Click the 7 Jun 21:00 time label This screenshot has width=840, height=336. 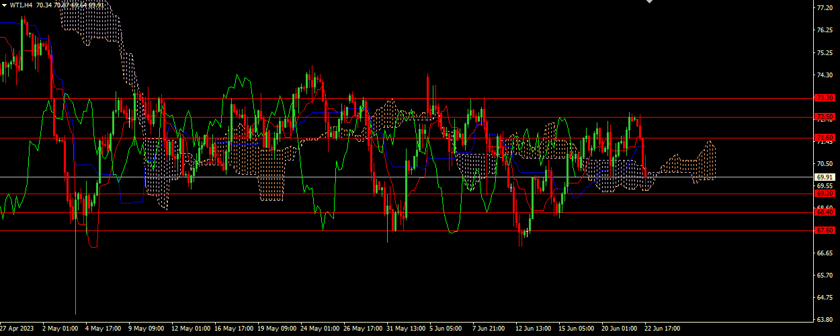tap(489, 329)
